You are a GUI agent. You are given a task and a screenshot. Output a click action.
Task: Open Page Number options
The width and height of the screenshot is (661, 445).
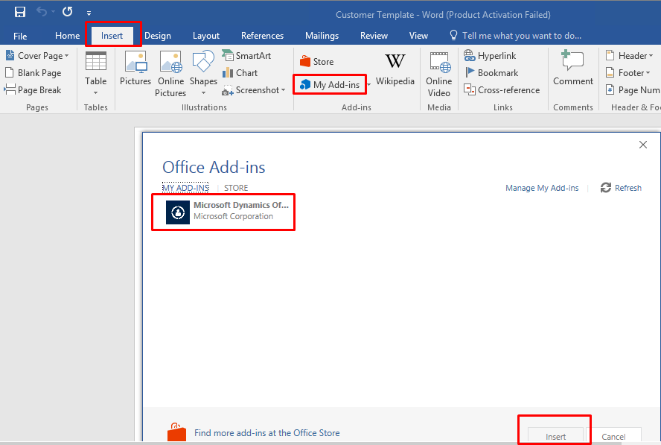point(632,90)
